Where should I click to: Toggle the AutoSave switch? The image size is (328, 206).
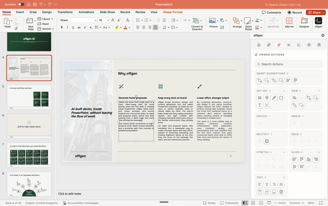21,5
